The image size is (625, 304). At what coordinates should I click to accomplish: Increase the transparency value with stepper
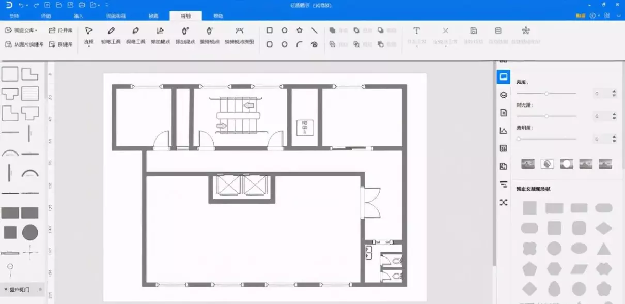pos(614,136)
